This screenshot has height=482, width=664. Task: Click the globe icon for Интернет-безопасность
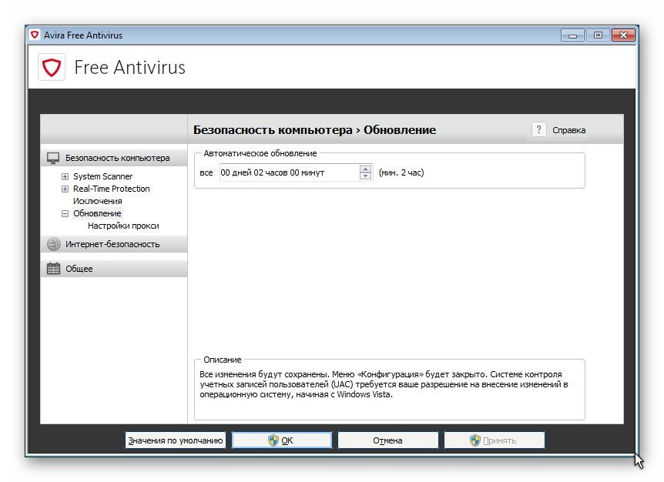tap(53, 244)
